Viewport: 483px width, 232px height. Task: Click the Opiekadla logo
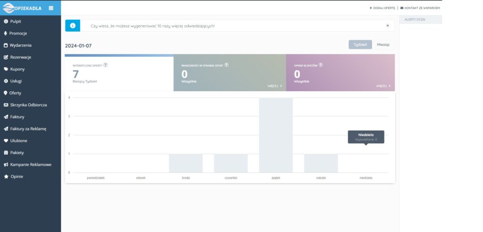[24, 8]
